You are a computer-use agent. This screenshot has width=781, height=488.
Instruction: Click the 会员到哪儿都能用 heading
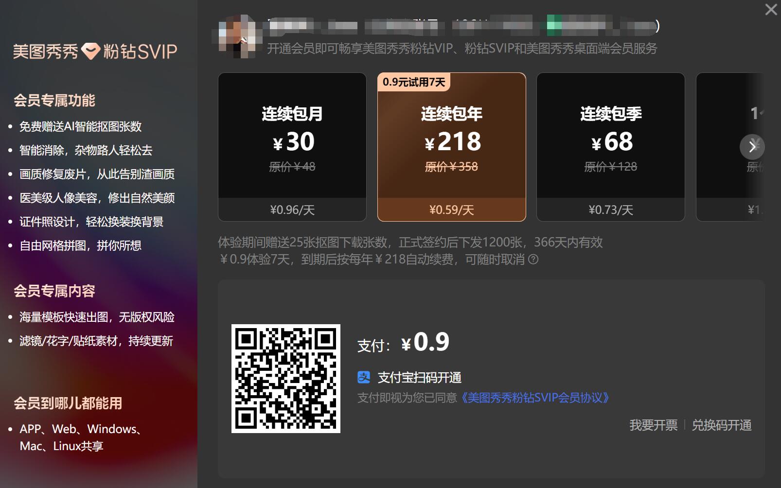tap(68, 403)
